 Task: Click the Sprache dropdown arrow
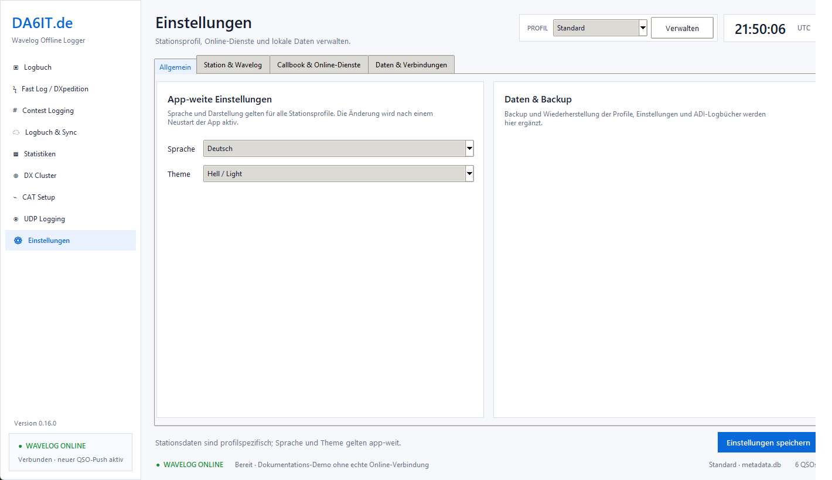(x=469, y=149)
